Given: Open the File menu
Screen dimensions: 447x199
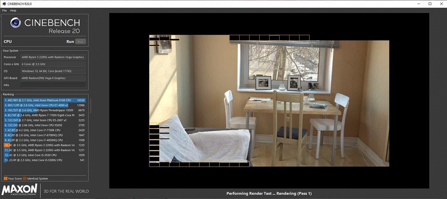Looking at the screenshot, I should [4, 11].
